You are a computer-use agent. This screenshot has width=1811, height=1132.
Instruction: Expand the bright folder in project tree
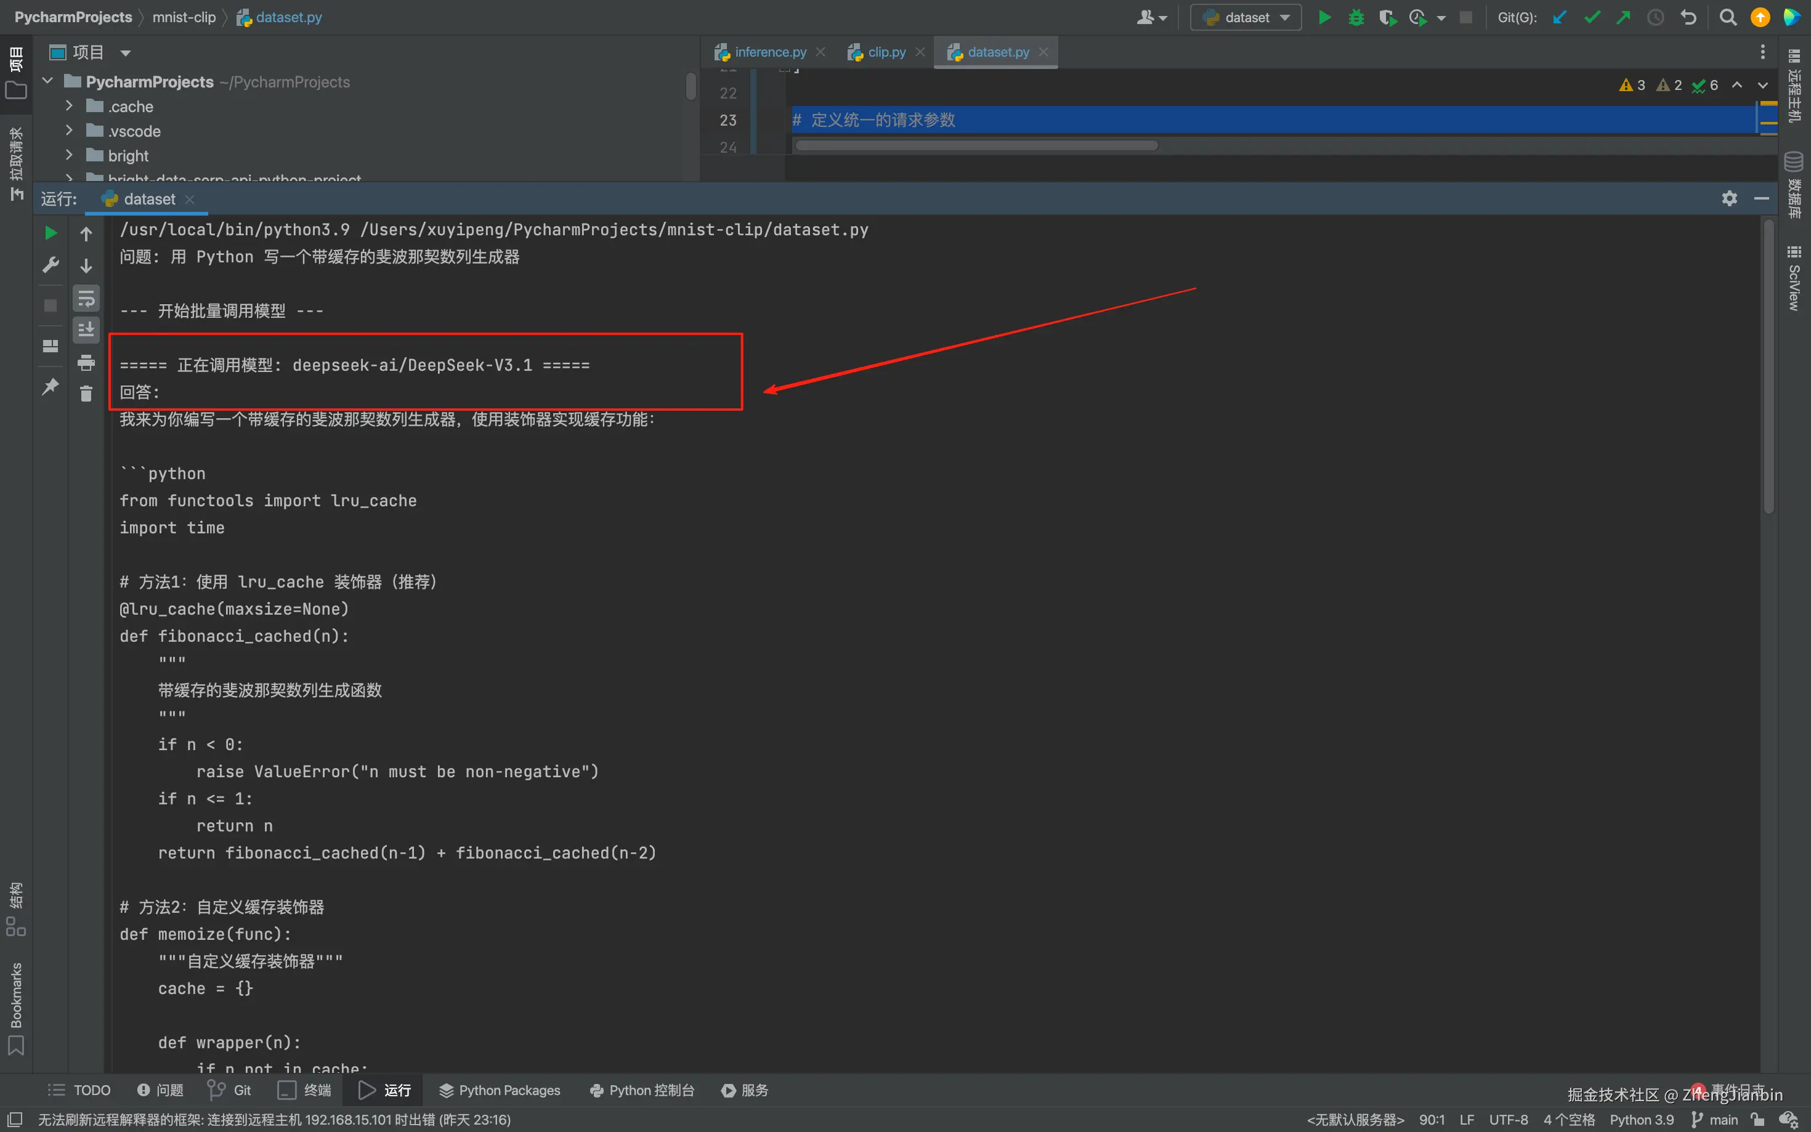pyautogui.click(x=69, y=155)
